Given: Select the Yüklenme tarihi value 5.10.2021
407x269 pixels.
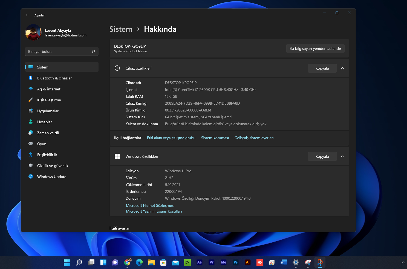Looking at the screenshot, I should pos(172,185).
